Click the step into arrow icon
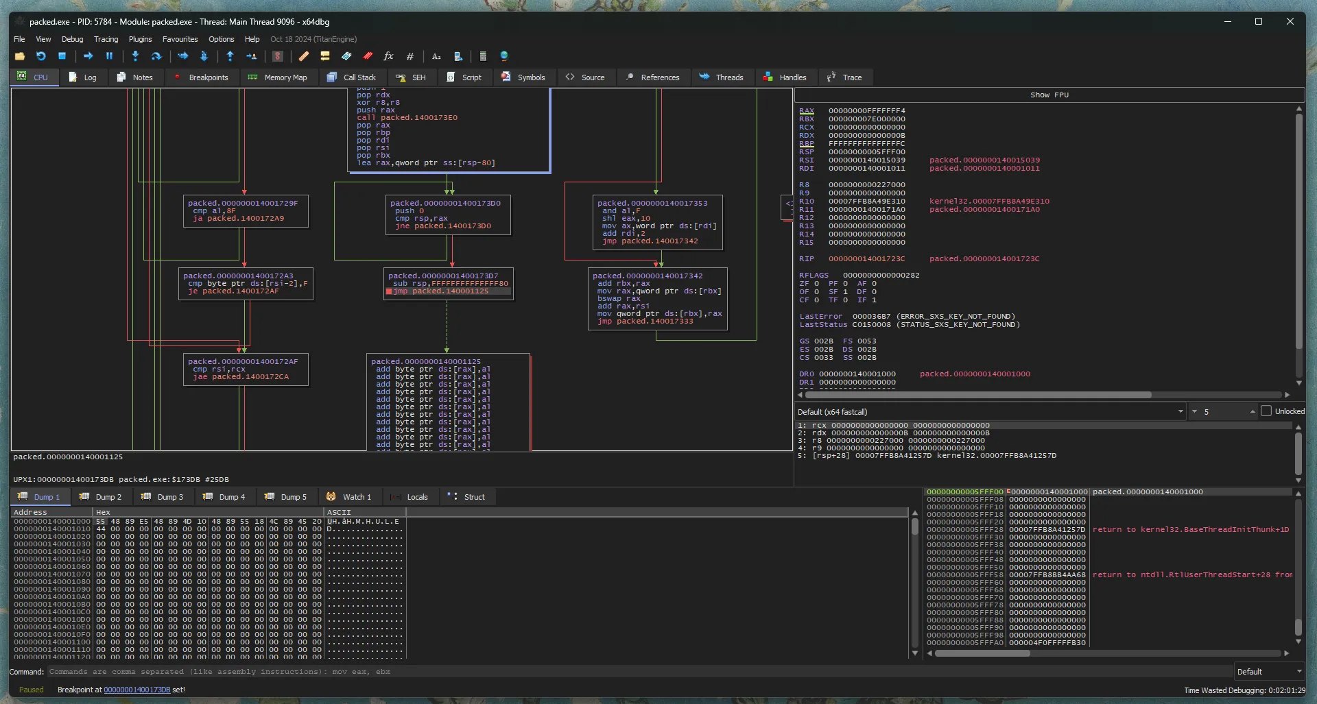 135,56
